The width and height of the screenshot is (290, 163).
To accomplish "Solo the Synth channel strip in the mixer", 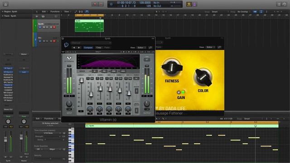I will [x=11, y=157].
